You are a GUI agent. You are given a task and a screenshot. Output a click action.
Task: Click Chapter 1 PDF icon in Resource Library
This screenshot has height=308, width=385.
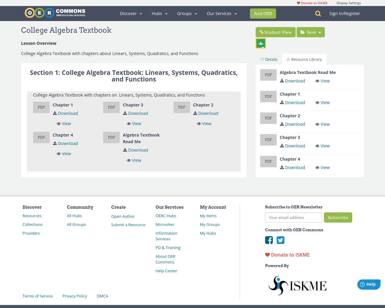point(268,97)
